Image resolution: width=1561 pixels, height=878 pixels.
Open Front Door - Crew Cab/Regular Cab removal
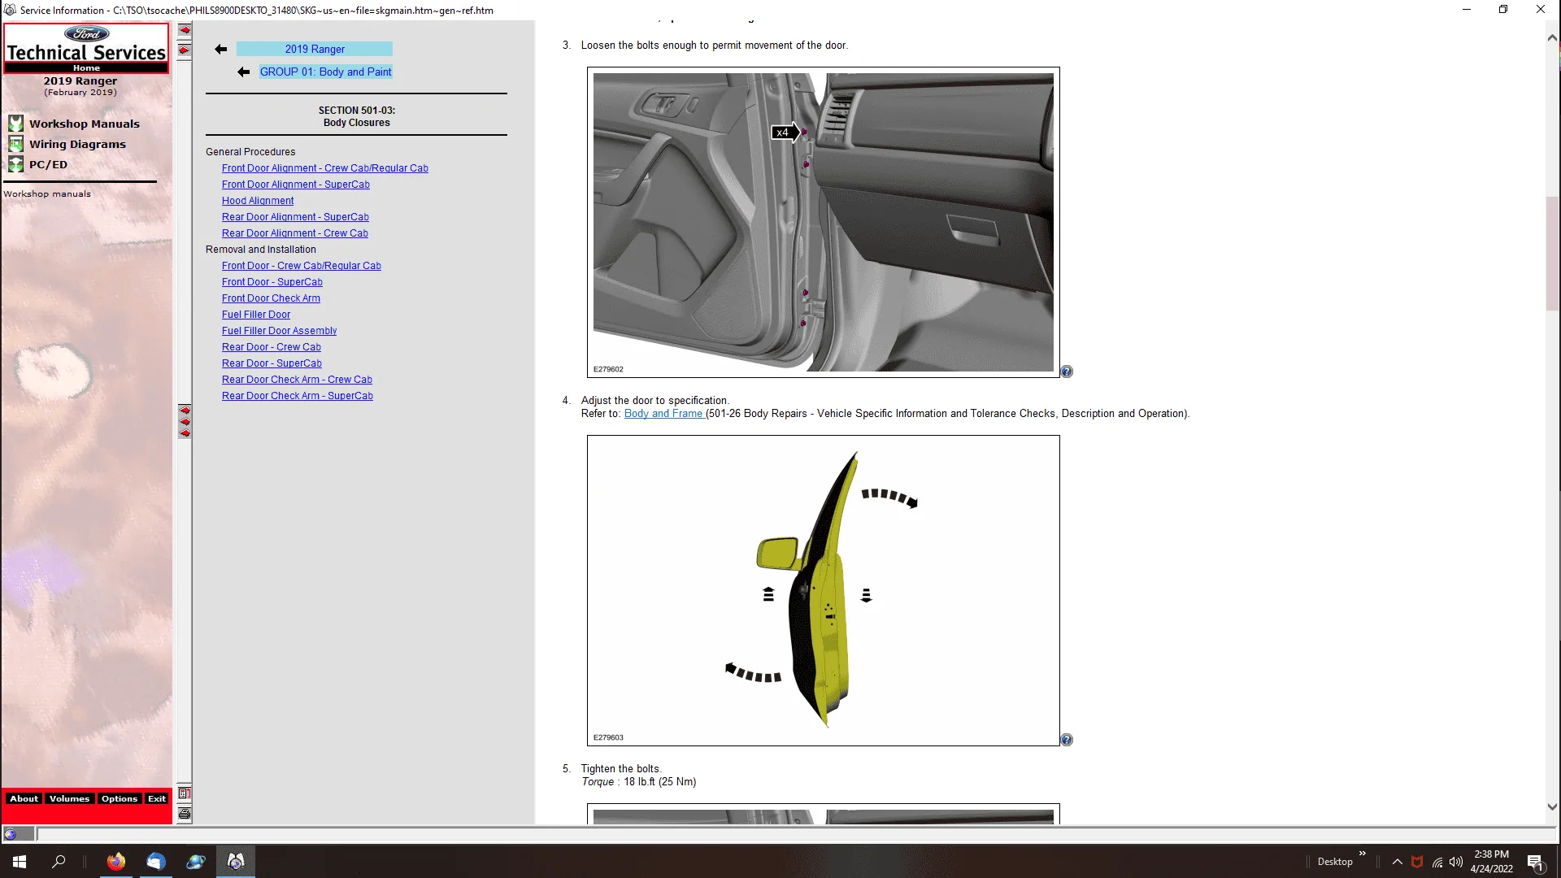302,266
